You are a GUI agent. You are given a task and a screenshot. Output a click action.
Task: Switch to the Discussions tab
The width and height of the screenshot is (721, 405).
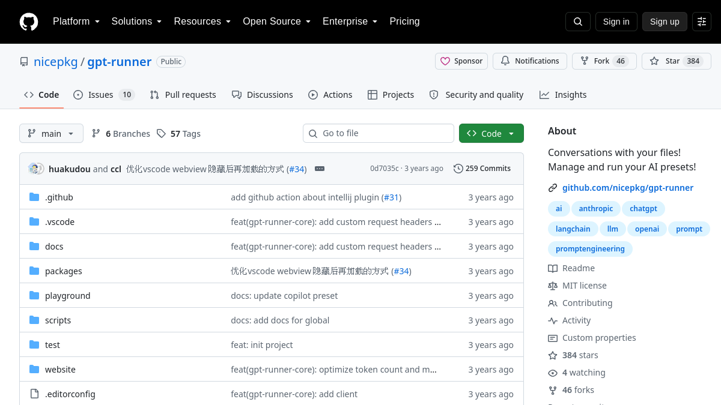pos(262,95)
